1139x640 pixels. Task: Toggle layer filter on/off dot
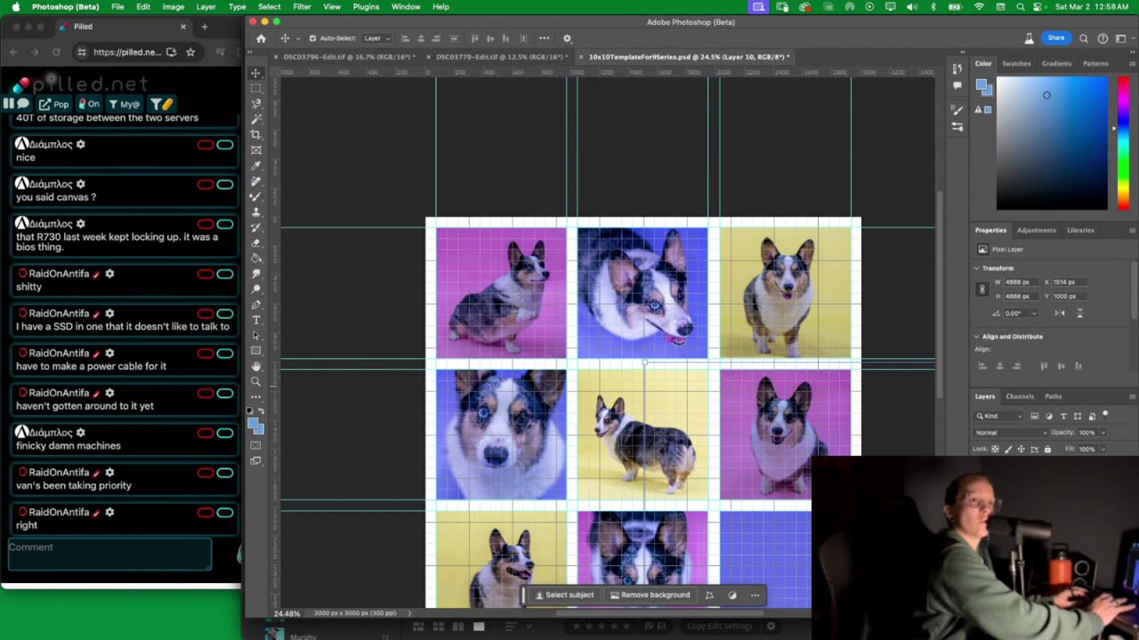1105,414
